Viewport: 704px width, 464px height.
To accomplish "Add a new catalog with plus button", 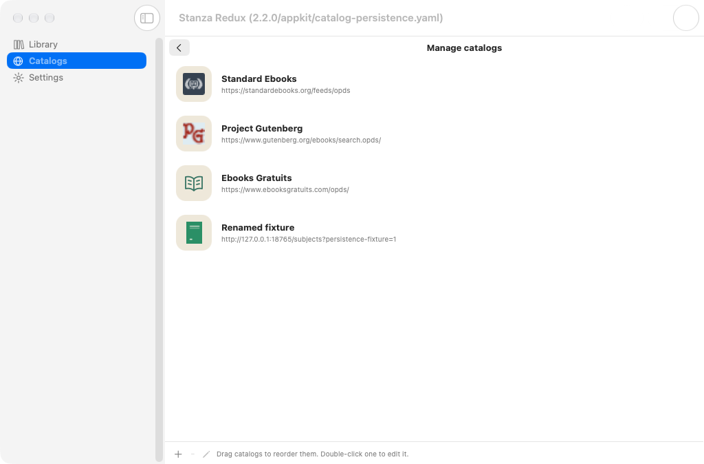I will 178,454.
